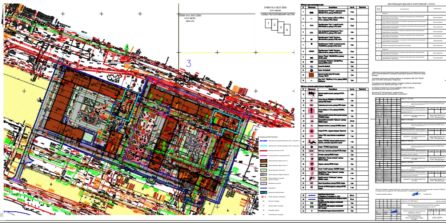Click the large pink squiggly playground symbol
This screenshot has width=446, height=223.
click(x=312, y=142)
